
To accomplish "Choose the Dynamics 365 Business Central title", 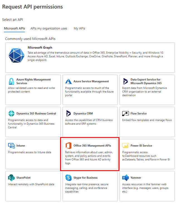I will pyautogui.click(x=36, y=114).
